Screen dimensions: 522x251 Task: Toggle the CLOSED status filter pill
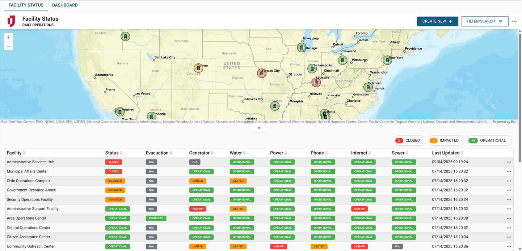click(409, 140)
